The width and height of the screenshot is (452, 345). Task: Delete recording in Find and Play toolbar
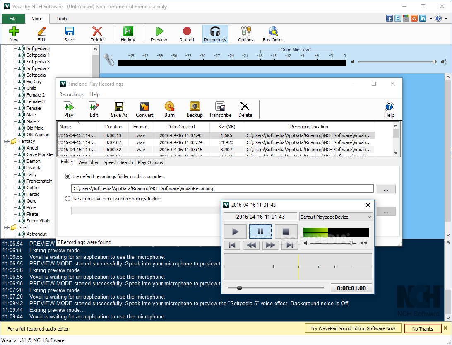tap(245, 110)
